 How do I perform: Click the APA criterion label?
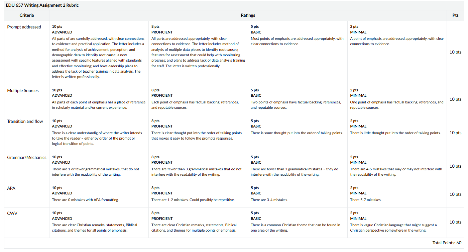point(11,188)
